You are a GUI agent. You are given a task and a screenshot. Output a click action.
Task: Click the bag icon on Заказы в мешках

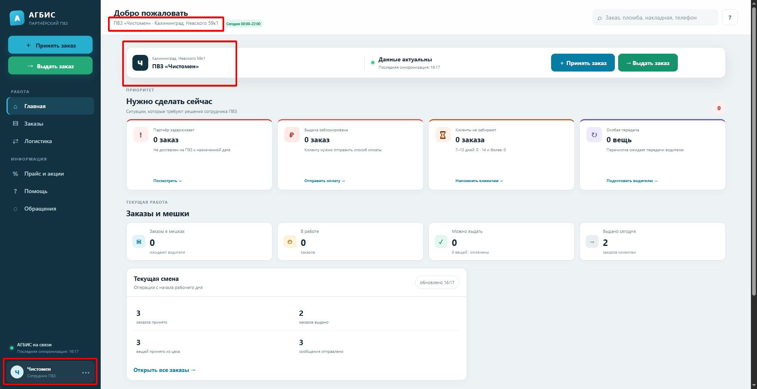tap(139, 241)
